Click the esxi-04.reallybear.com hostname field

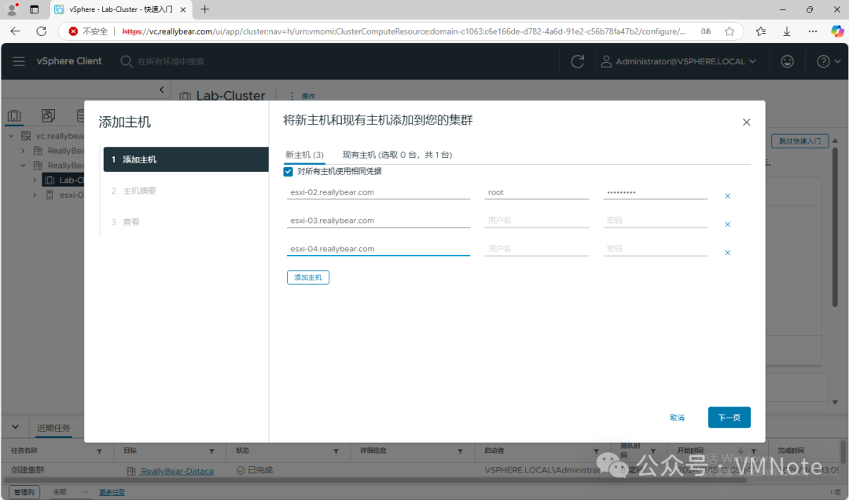(x=378, y=249)
